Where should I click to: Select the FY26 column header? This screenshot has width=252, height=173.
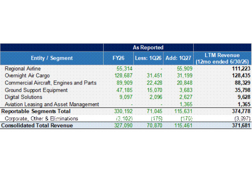coord(119,58)
